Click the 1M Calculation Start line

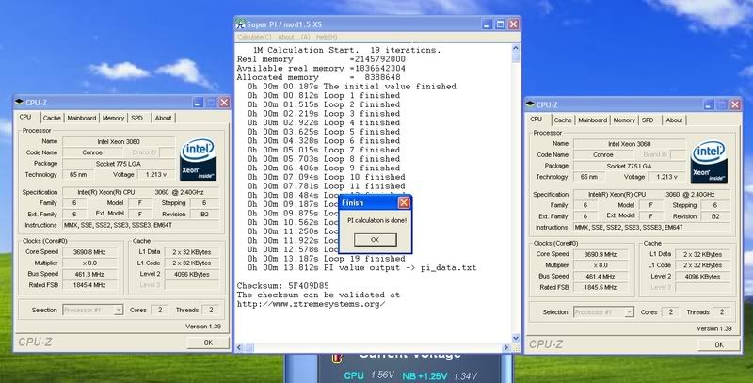pyautogui.click(x=346, y=50)
